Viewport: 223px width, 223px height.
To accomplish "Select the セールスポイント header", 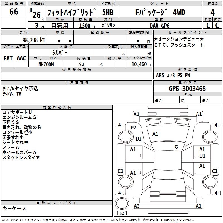I will (x=187, y=32).
